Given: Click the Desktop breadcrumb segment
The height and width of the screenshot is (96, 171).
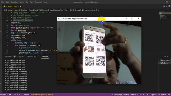Looking at the screenshot, I should tap(24, 10).
